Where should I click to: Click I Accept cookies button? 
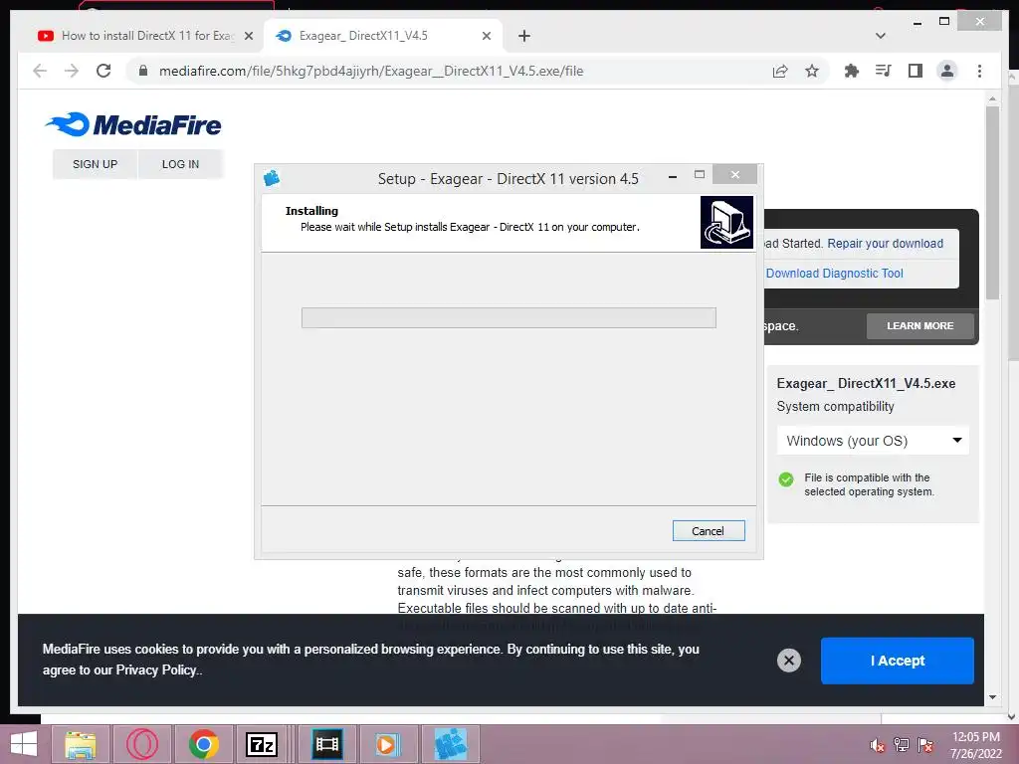pos(898,661)
